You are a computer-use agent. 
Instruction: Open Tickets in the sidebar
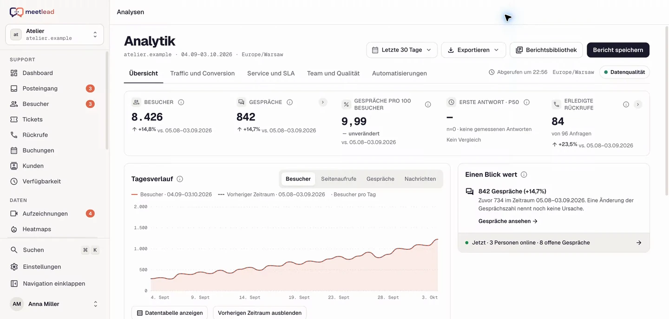(54, 119)
